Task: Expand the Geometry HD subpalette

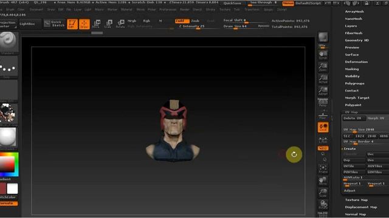Action: tap(357, 41)
